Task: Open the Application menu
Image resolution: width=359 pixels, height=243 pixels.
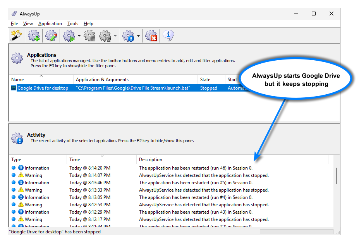Action: click(50, 24)
